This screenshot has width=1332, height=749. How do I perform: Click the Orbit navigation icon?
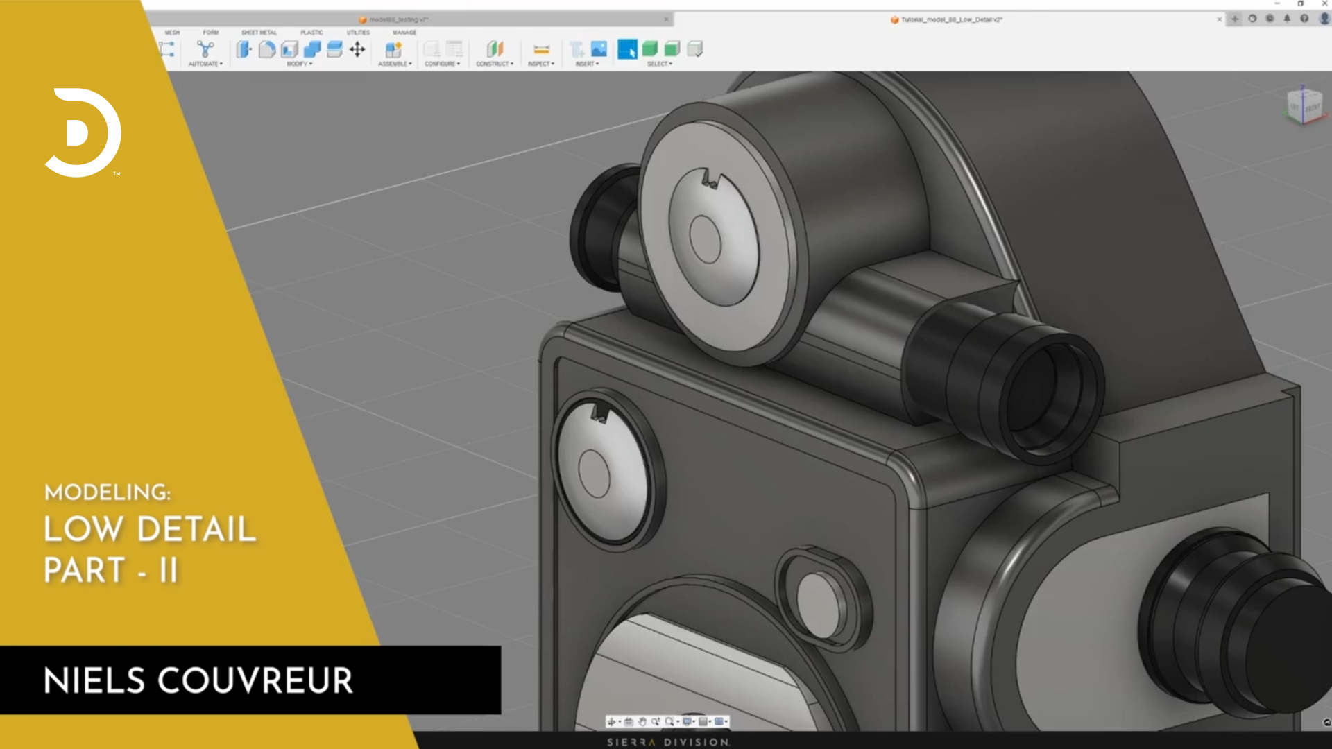(x=611, y=722)
